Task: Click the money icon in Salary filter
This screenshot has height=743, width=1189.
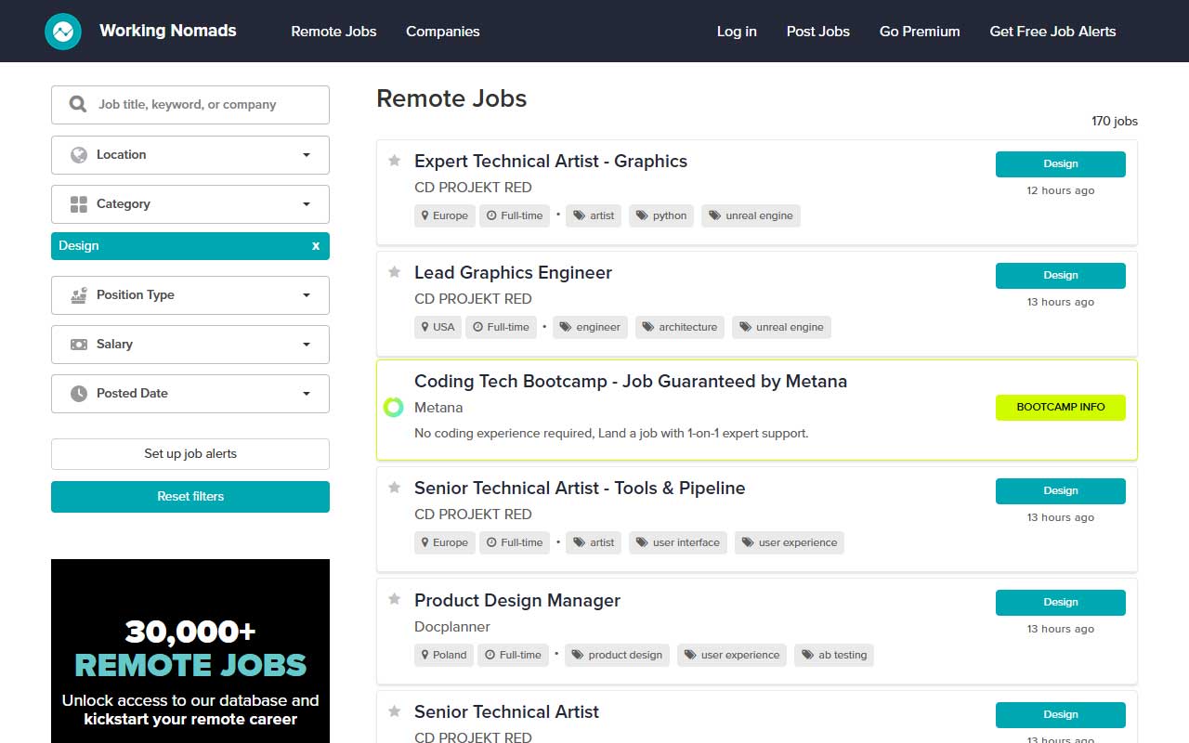Action: pos(79,344)
